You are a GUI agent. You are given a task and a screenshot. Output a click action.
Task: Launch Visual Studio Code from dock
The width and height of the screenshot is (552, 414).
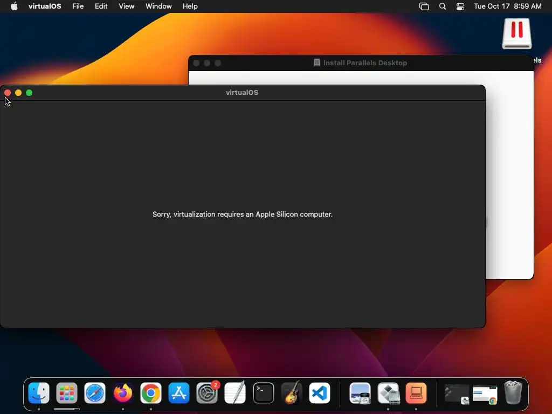(319, 393)
